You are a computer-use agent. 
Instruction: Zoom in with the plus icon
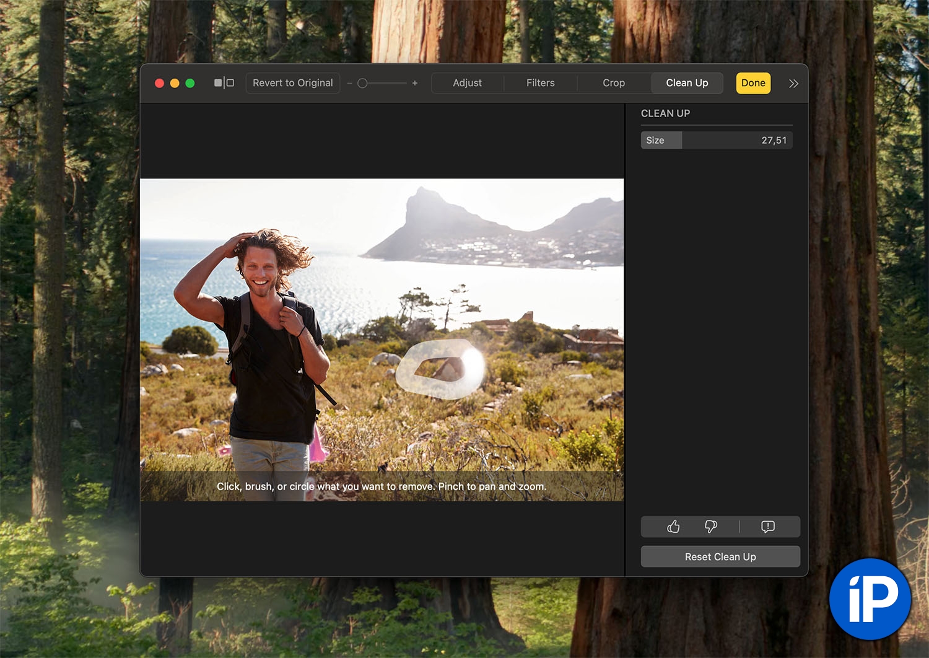[x=415, y=83]
